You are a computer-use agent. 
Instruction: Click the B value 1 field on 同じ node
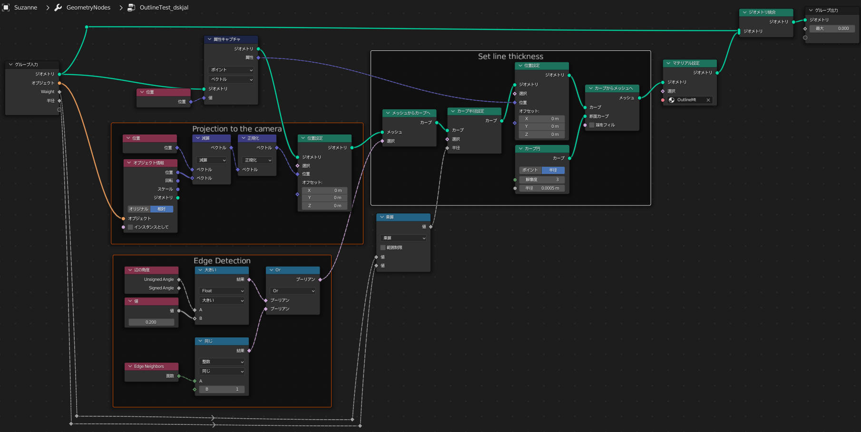tap(222, 389)
